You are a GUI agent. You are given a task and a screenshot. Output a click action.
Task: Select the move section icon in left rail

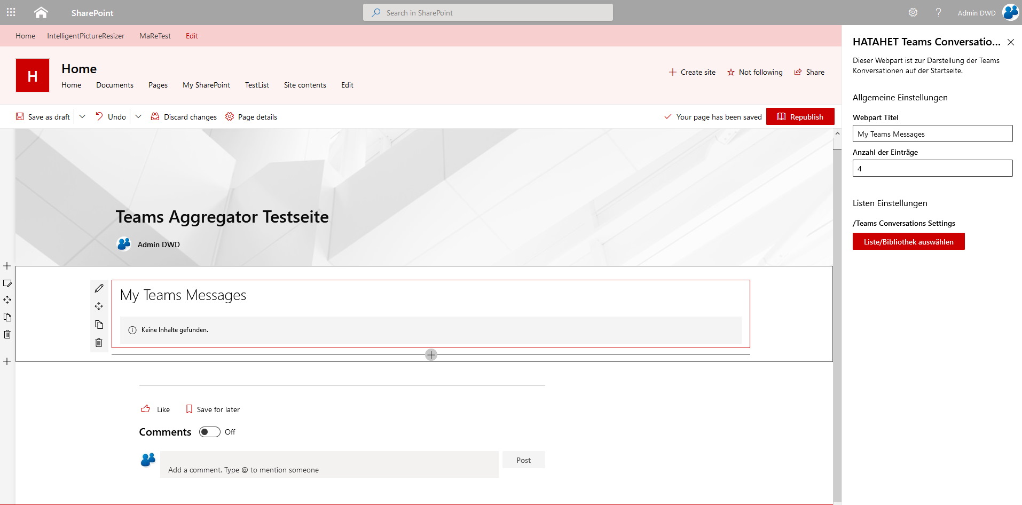tap(7, 300)
